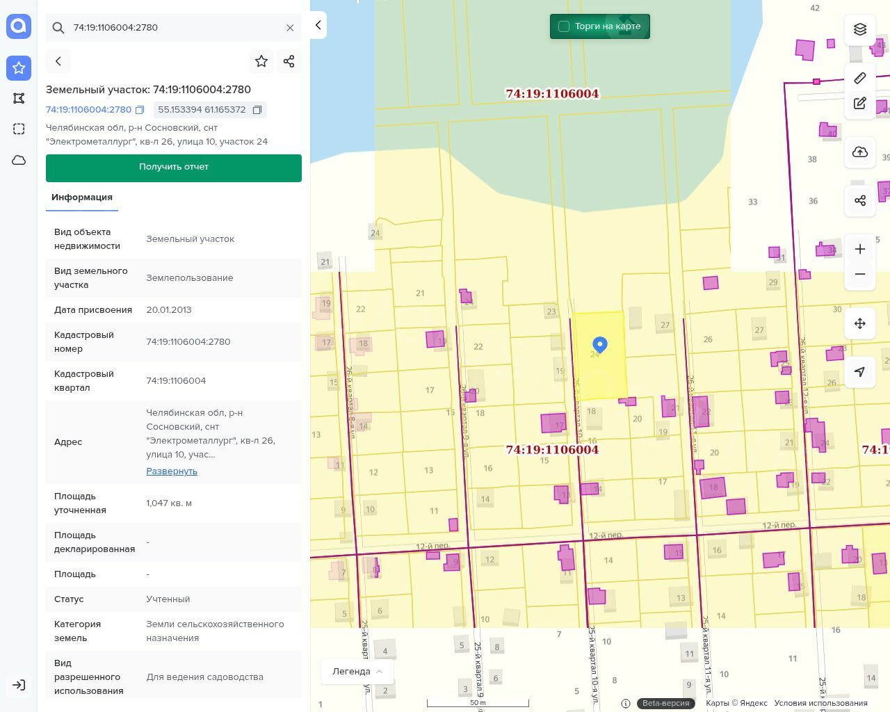Select the ruler measurement tool
This screenshot has width=890, height=712.
860,78
